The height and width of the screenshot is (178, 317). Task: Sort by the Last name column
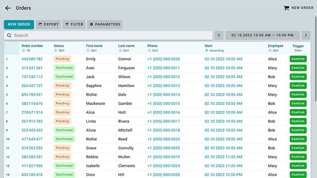coord(124,51)
